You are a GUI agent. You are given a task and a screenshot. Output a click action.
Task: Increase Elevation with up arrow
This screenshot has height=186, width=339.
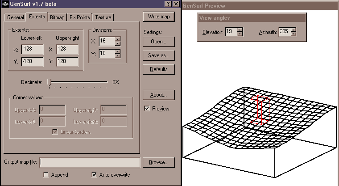click(x=240, y=30)
